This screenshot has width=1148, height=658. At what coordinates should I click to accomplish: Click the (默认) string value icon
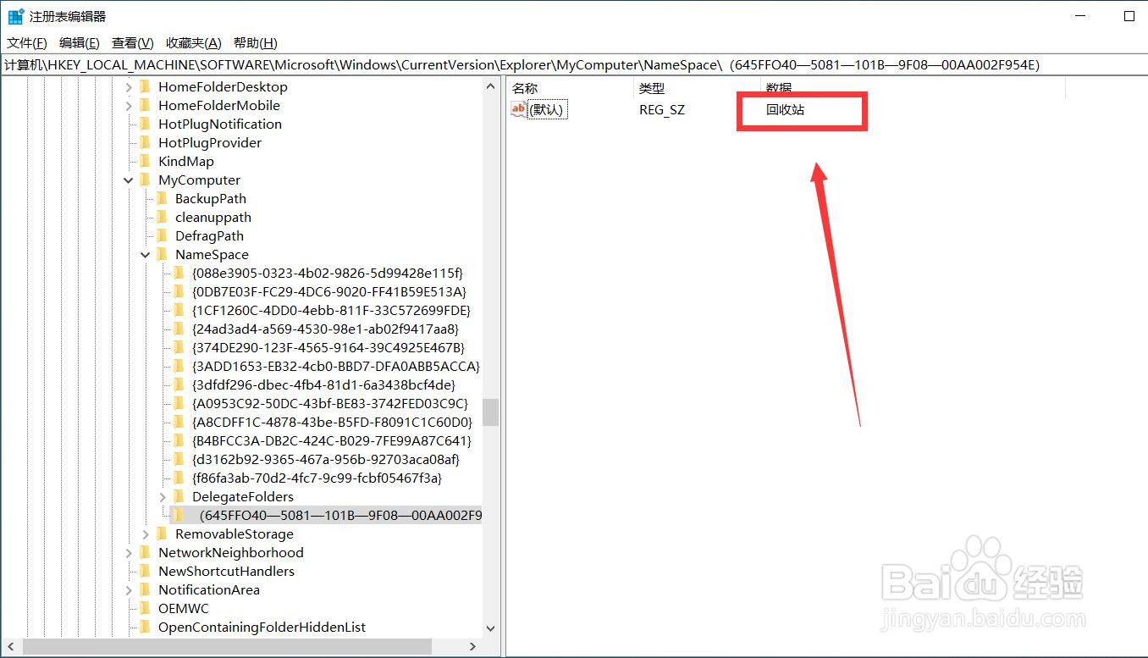click(x=519, y=109)
